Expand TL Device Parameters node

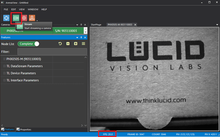point(4,73)
